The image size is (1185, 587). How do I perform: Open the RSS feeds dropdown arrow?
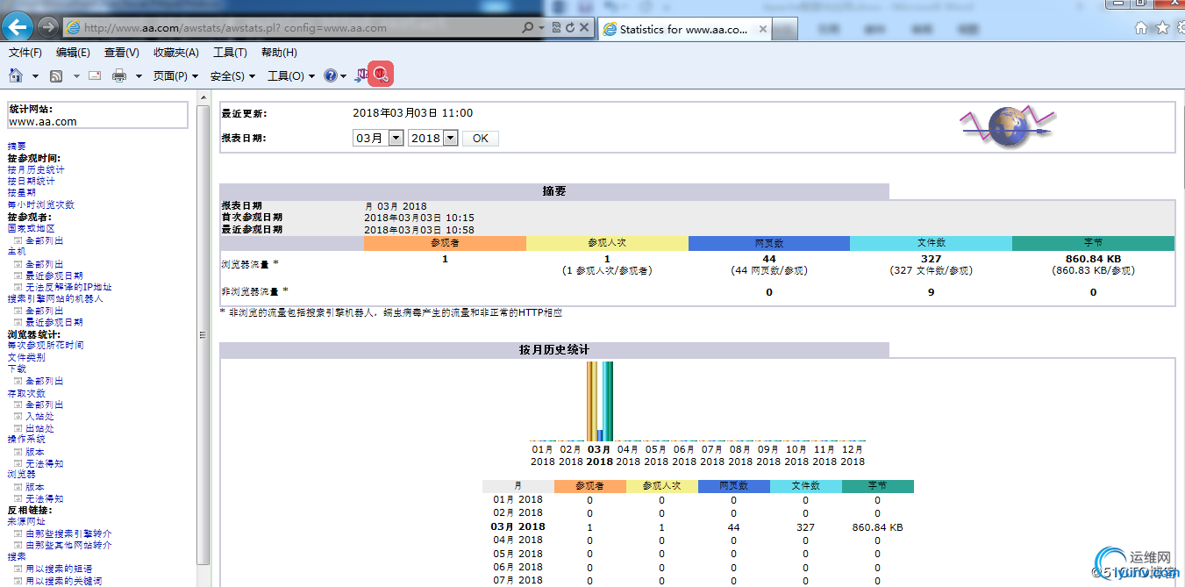(x=76, y=76)
